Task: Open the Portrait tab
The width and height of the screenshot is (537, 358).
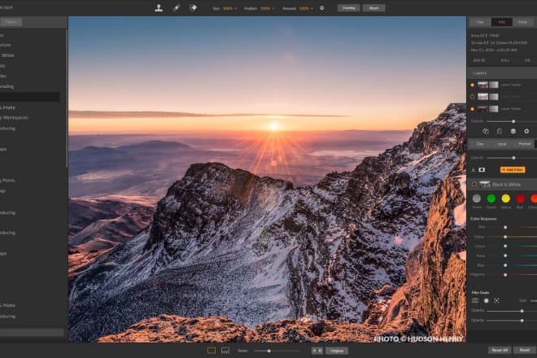Action: (x=524, y=144)
